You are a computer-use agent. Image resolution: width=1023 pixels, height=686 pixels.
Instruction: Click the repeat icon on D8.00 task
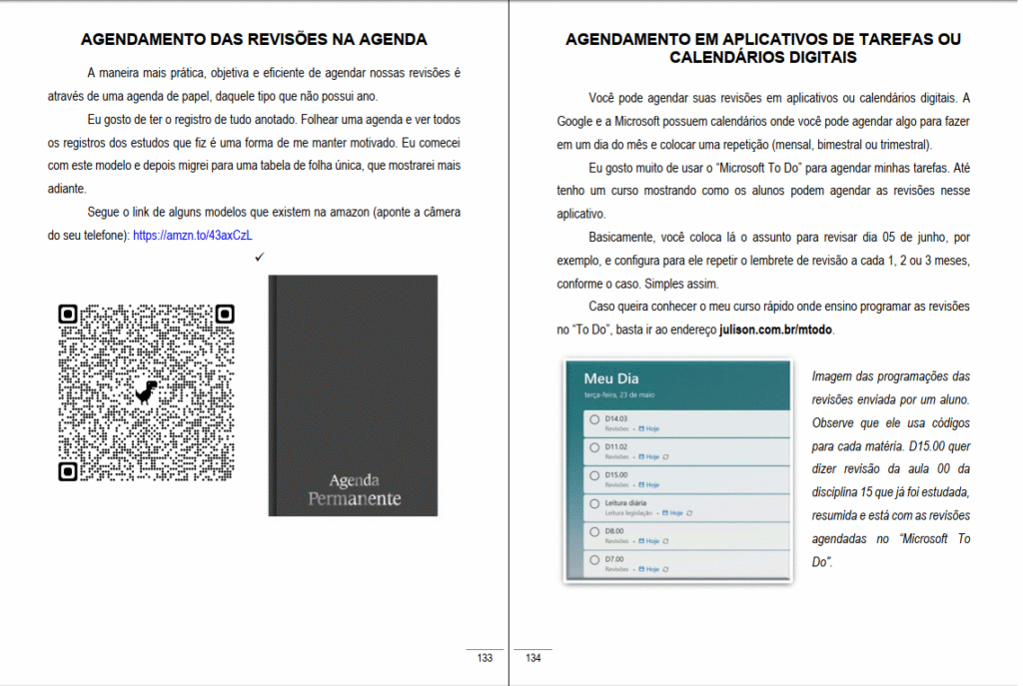(667, 540)
